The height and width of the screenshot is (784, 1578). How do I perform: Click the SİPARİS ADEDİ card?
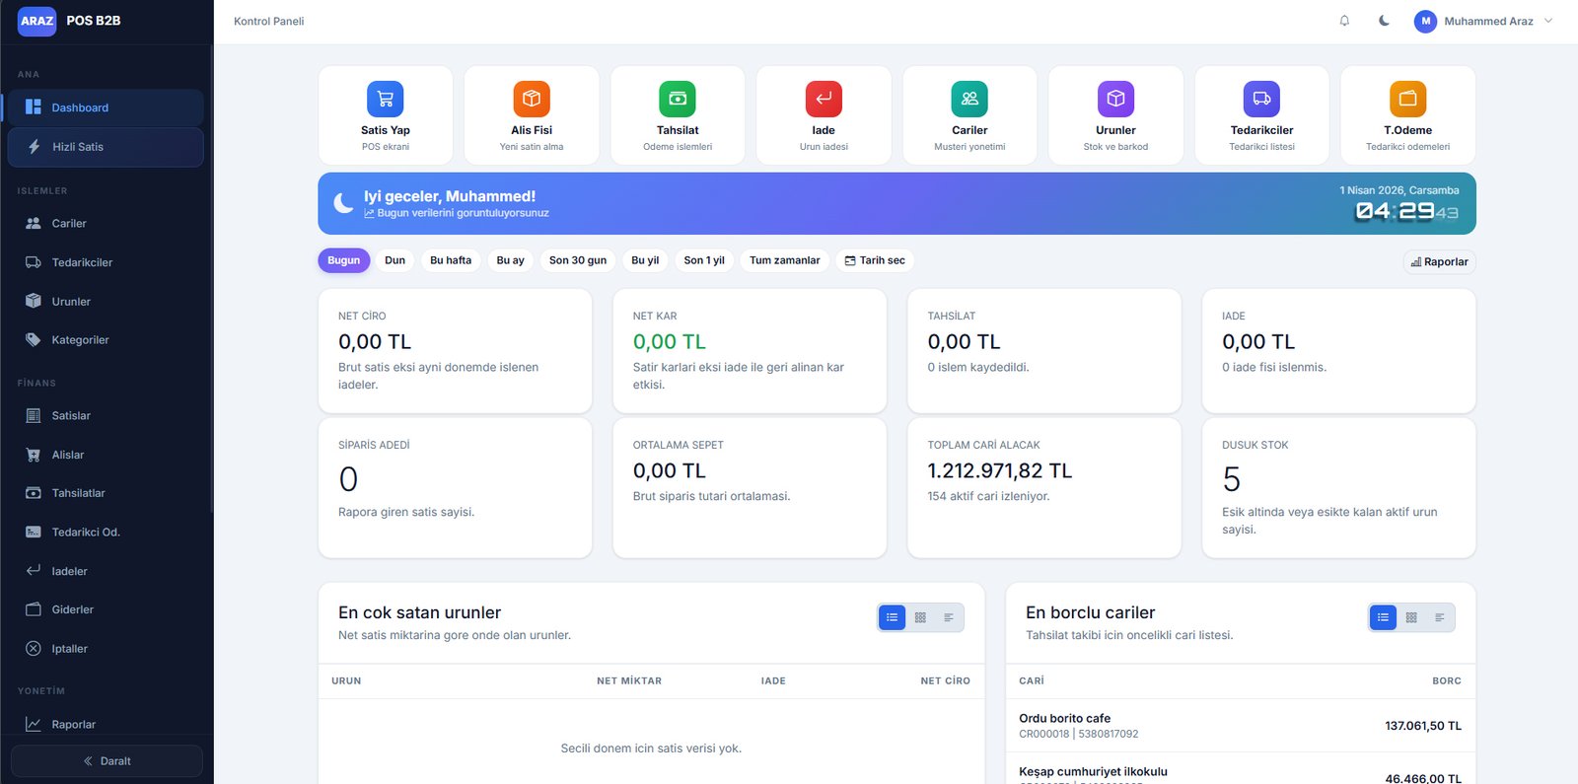[x=455, y=488]
